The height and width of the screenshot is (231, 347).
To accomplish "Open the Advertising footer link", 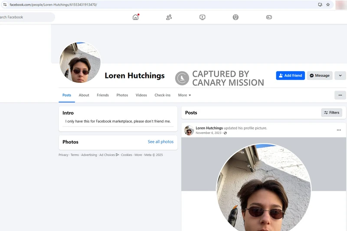I will [89, 155].
